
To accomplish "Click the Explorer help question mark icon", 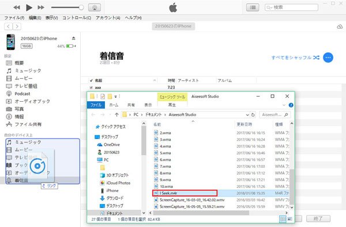I will [x=291, y=105].
